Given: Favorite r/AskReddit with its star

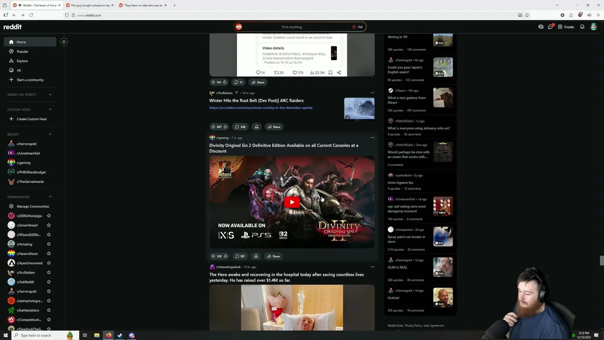Looking at the screenshot, I should (49, 282).
